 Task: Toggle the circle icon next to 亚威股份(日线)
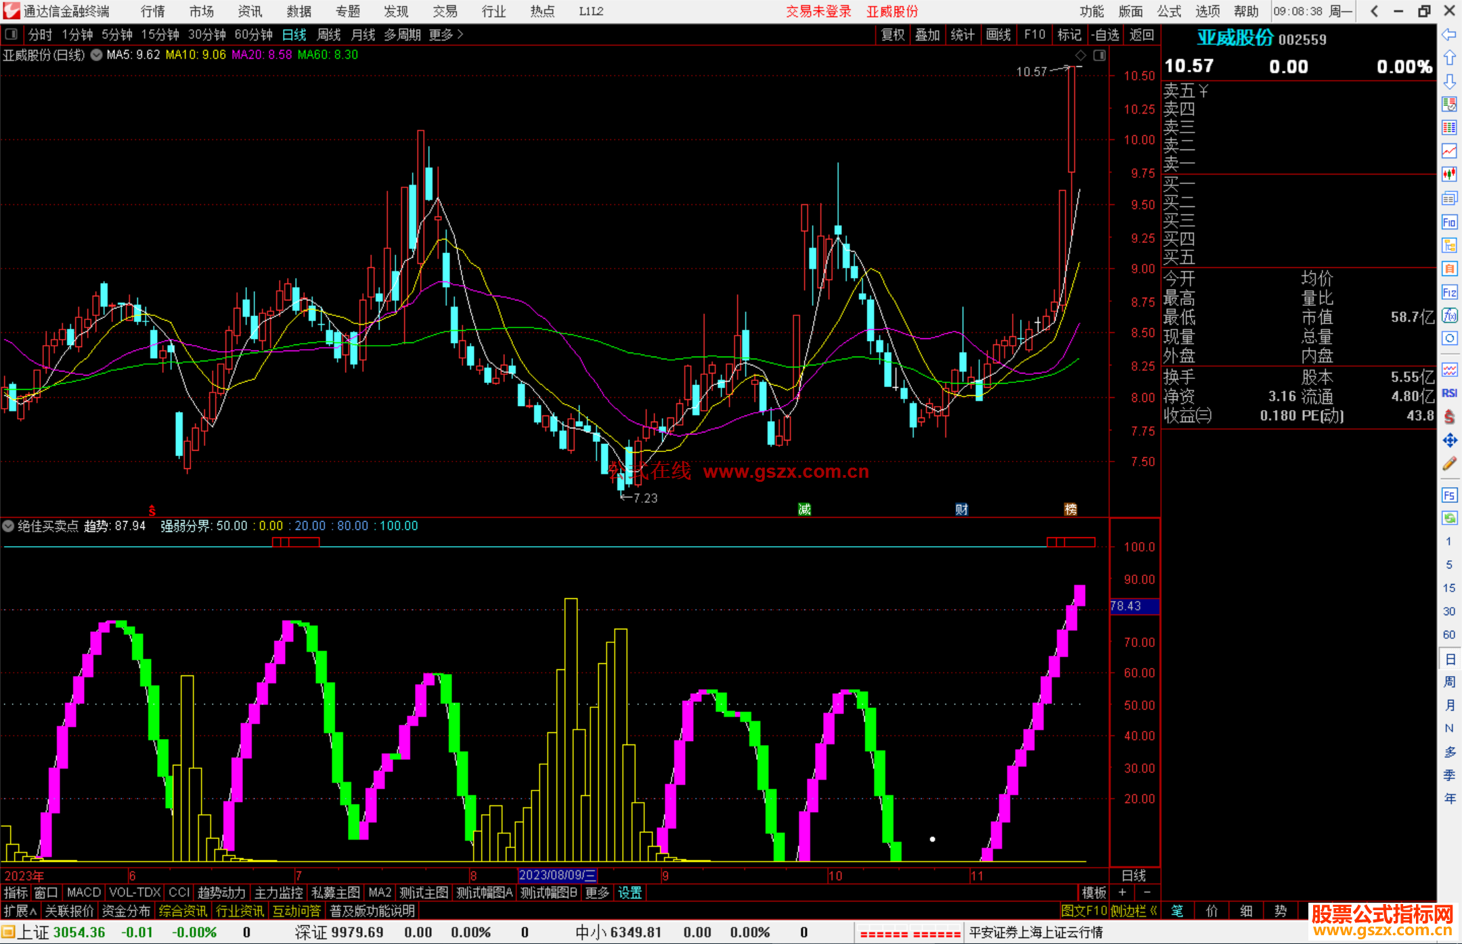pos(97,55)
